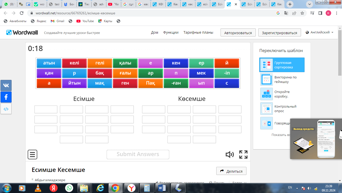Pick the red 'келі' tile
The width and height of the screenshot is (342, 193).
(74, 63)
